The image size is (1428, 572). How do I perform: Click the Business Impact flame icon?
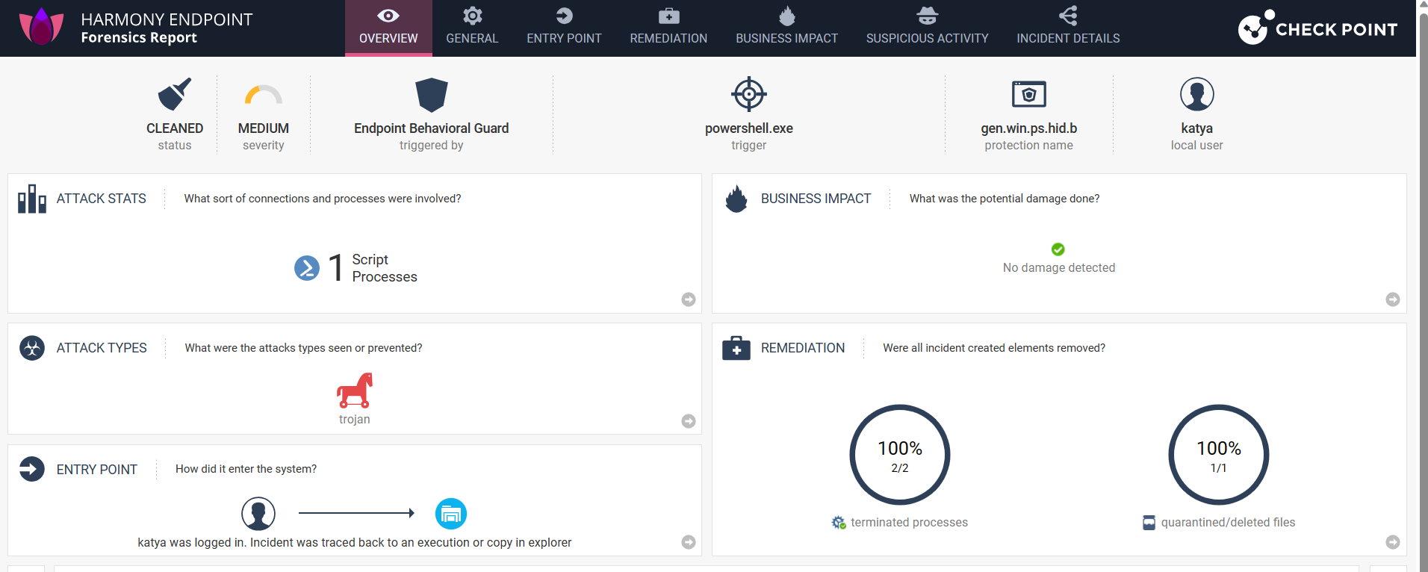tap(736, 199)
